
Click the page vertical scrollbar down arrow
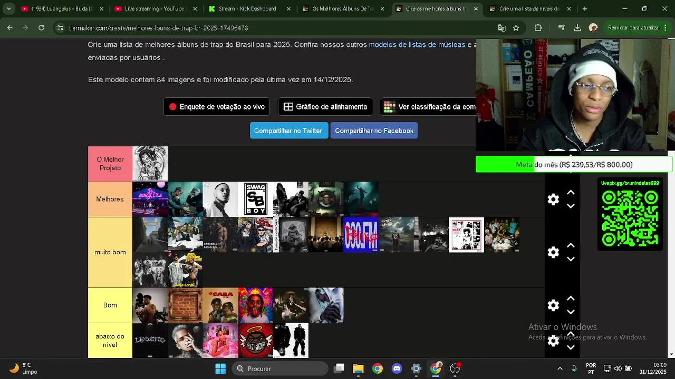click(x=671, y=354)
